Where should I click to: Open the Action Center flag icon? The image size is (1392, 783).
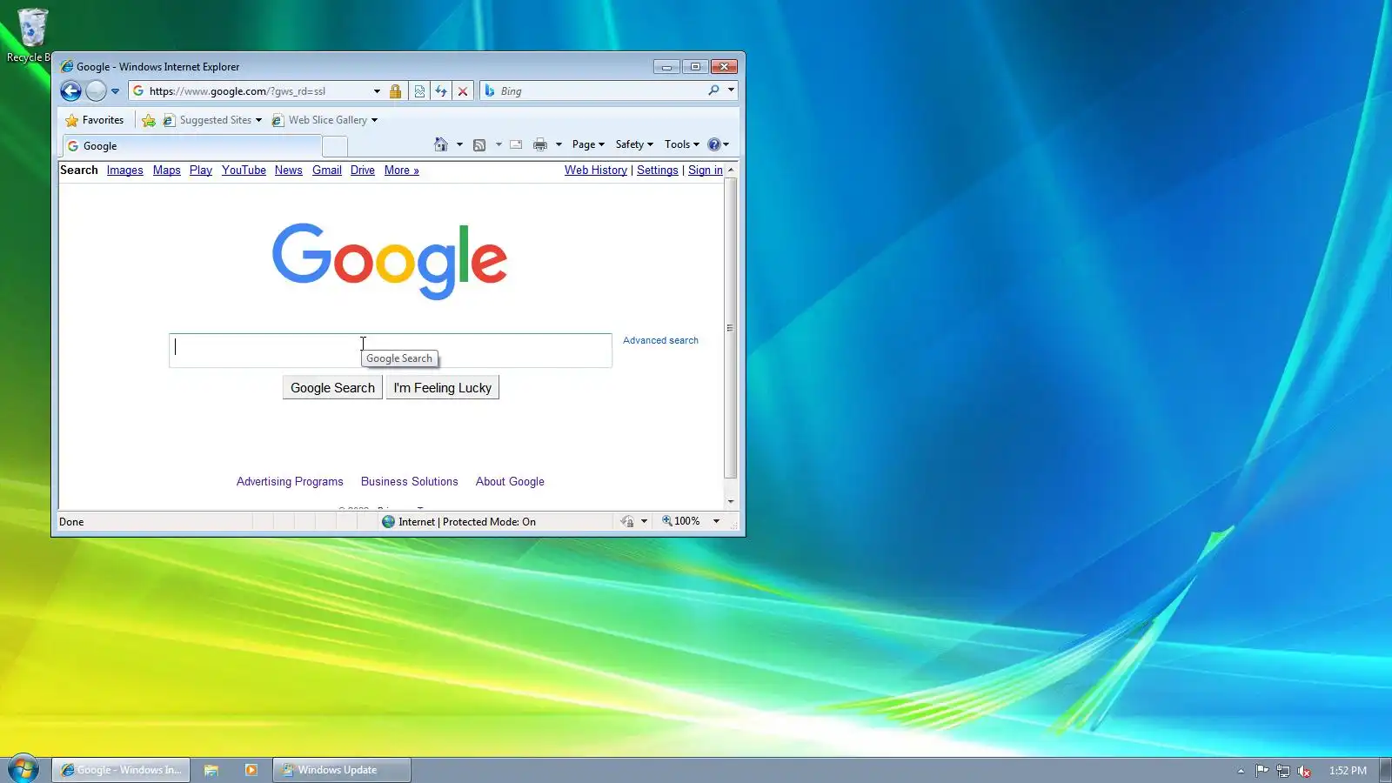(1261, 771)
